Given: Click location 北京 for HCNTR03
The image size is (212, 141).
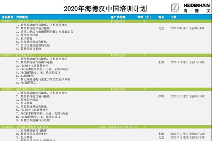Looking at the screenshot, I should coord(161,28).
